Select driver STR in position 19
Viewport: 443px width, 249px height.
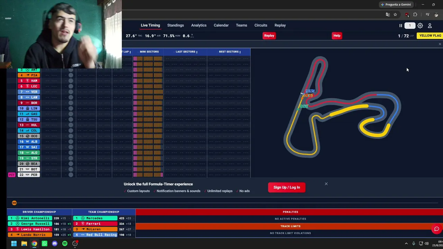(x=28, y=158)
